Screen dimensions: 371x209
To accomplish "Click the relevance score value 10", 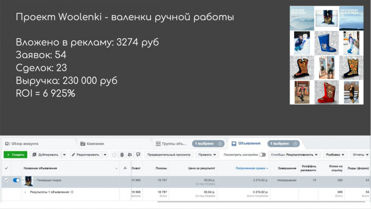I will (314, 180).
